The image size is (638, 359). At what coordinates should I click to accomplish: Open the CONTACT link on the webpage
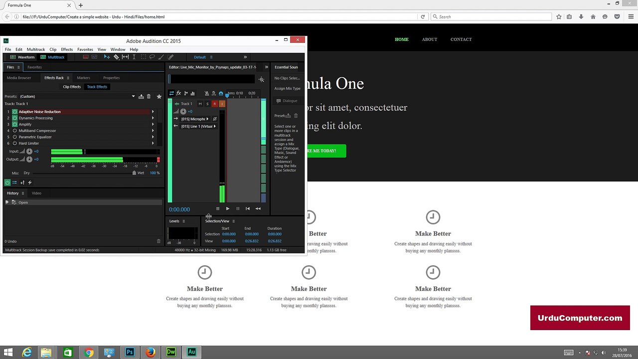point(461,39)
